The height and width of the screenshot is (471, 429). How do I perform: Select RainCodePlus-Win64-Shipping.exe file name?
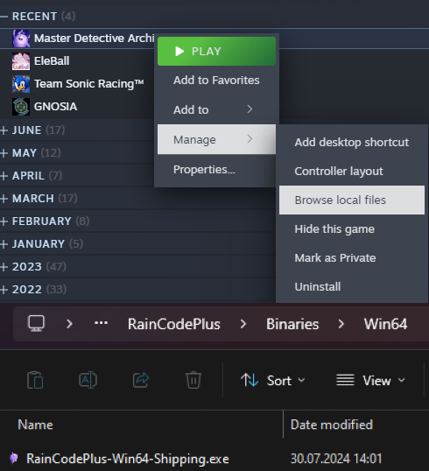(127, 459)
